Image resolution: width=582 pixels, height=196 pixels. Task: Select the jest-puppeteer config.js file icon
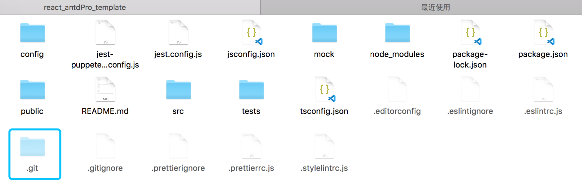coord(106,32)
